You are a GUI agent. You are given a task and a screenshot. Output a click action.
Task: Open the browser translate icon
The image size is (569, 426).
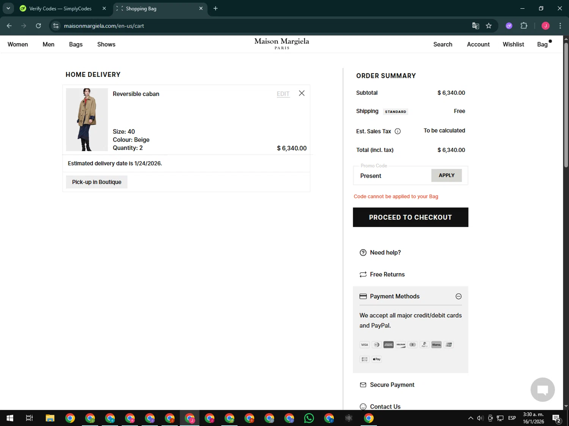coord(475,26)
